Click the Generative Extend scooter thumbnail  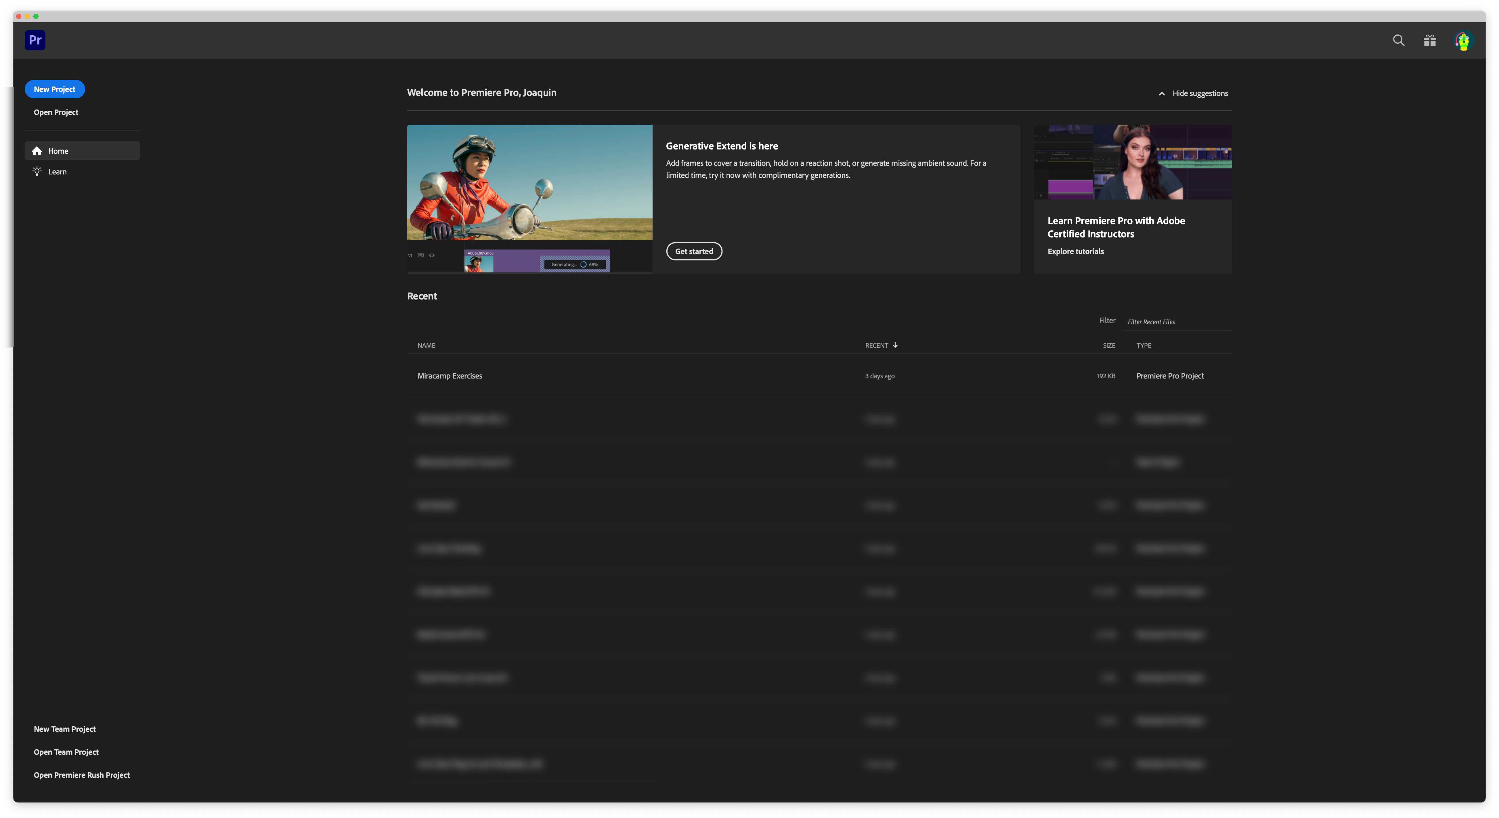[529, 199]
